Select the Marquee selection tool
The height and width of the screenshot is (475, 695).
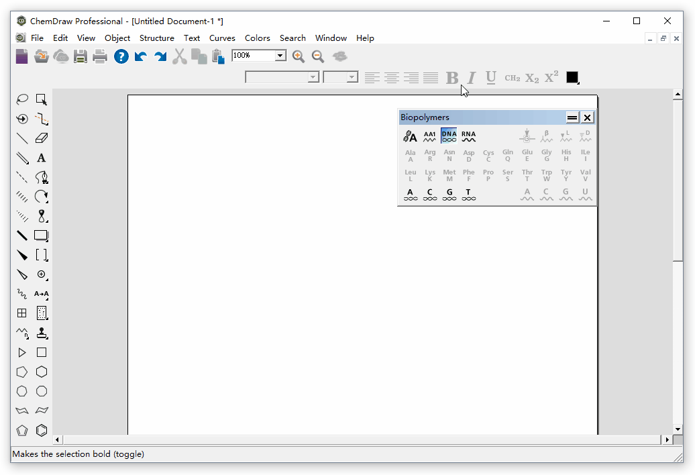point(41,99)
